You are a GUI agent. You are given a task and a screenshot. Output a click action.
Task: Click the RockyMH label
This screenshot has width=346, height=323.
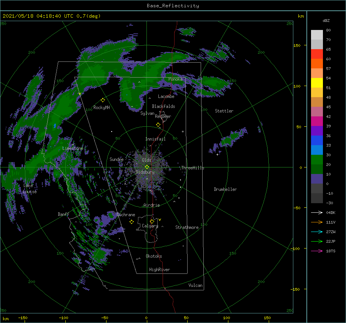(x=101, y=108)
